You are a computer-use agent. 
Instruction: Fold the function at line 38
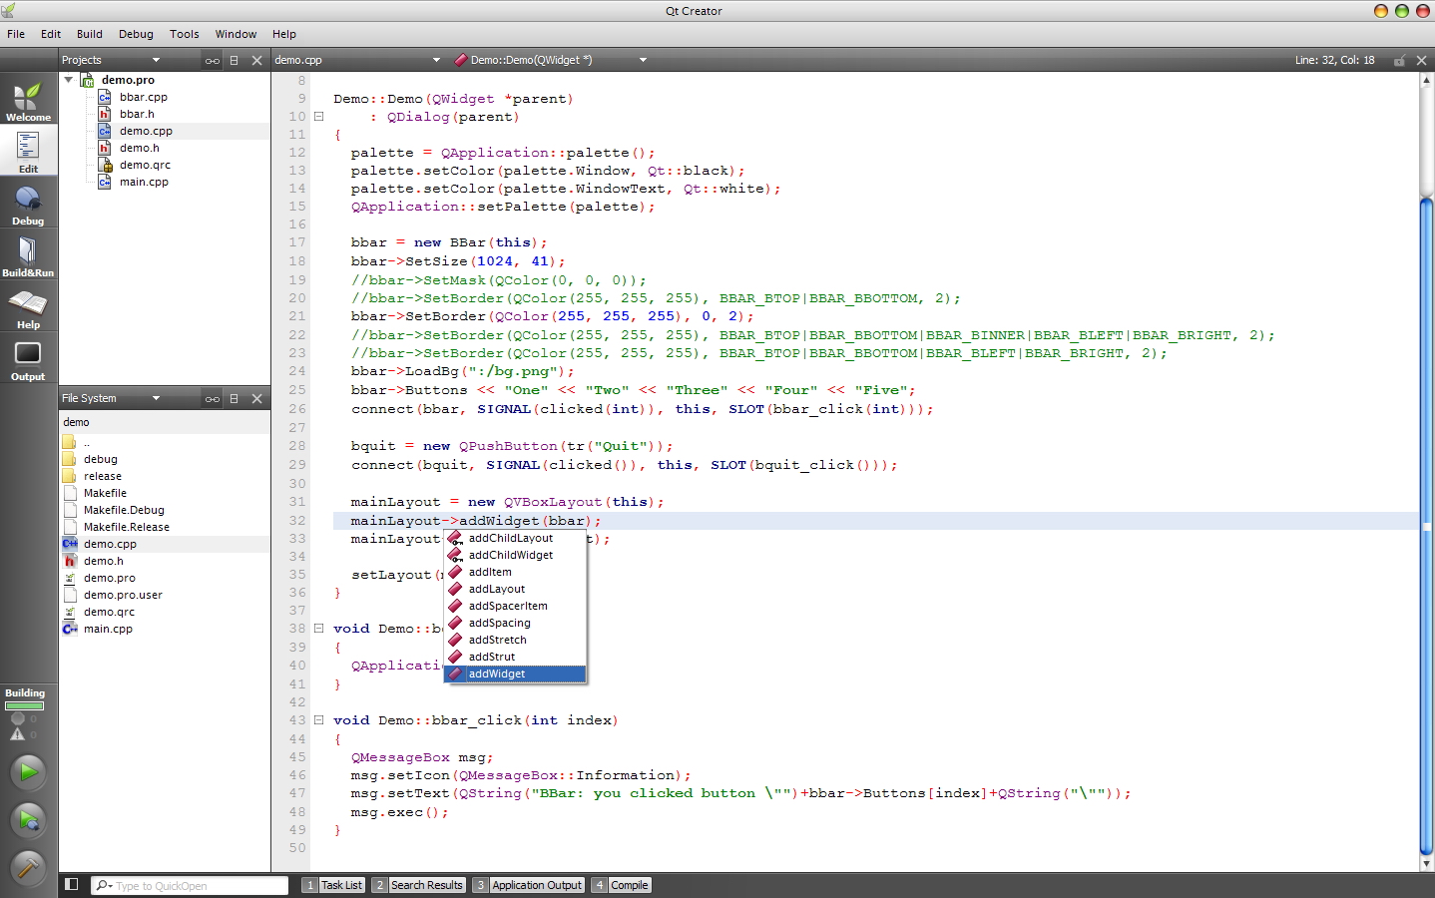click(319, 629)
